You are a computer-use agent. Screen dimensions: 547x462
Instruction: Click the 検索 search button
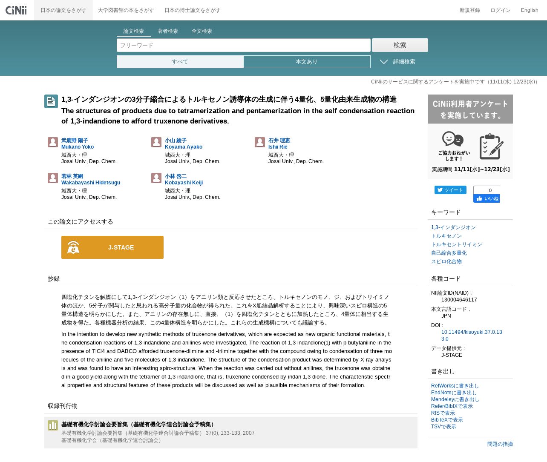pos(400,45)
